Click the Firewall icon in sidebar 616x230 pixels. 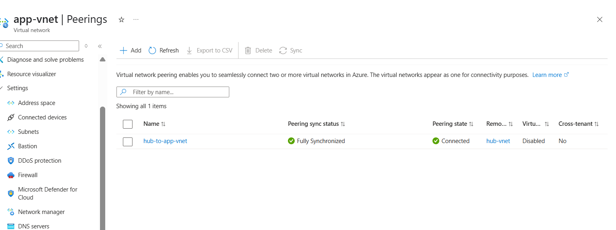[x=11, y=175]
